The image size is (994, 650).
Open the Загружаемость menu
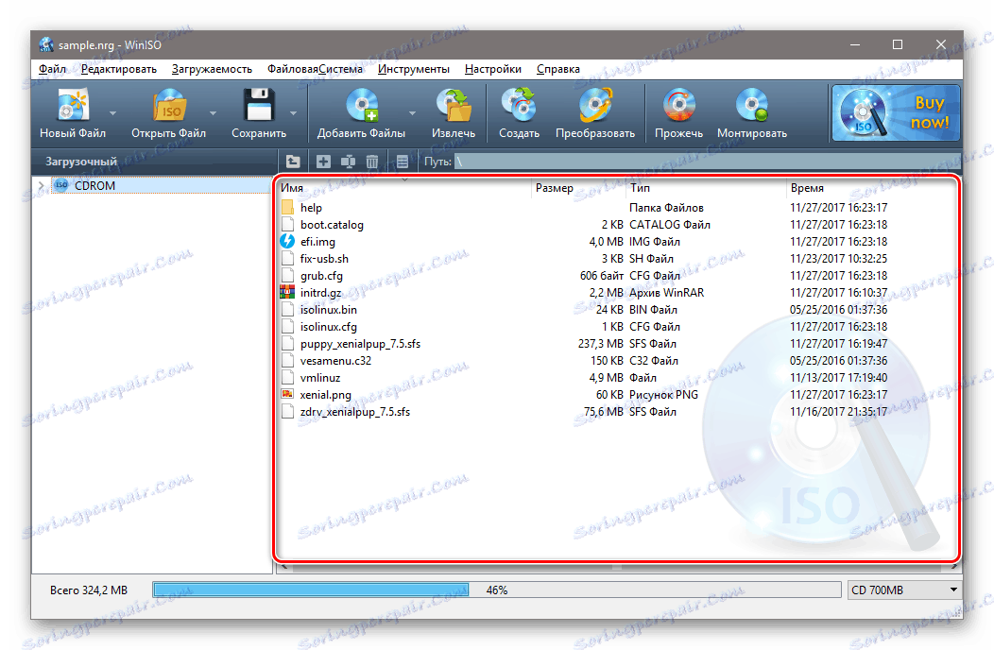(x=212, y=69)
